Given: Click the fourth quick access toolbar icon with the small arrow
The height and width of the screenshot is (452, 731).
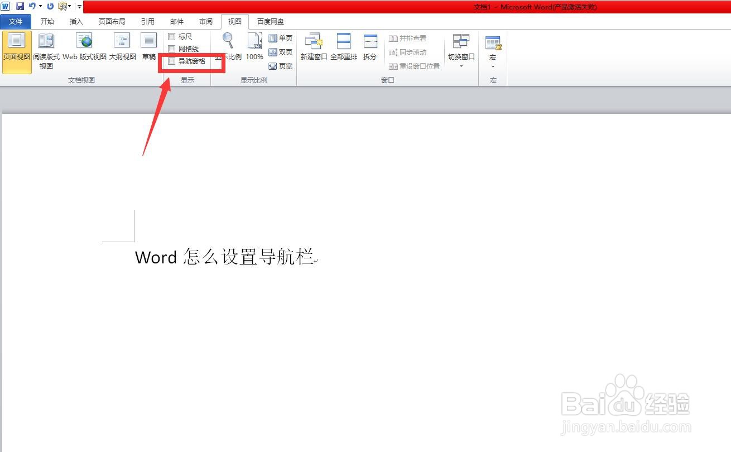Looking at the screenshot, I should click(64, 6).
